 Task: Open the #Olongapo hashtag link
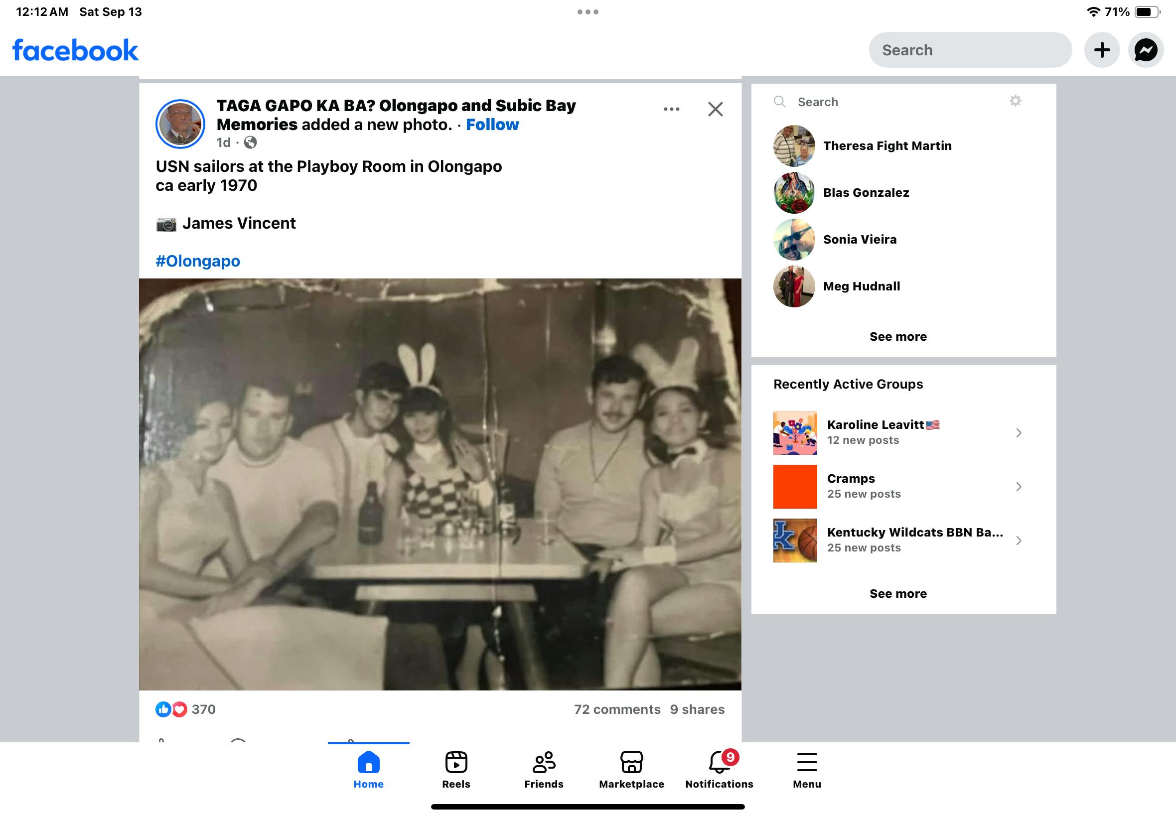[198, 261]
